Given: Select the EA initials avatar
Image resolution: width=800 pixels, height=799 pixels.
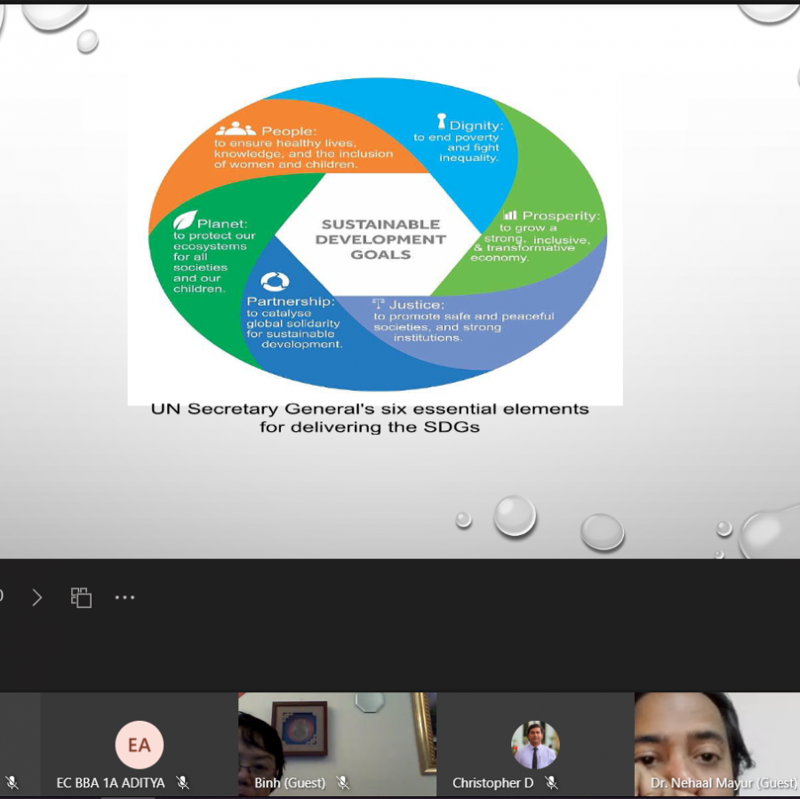Looking at the screenshot, I should [140, 745].
